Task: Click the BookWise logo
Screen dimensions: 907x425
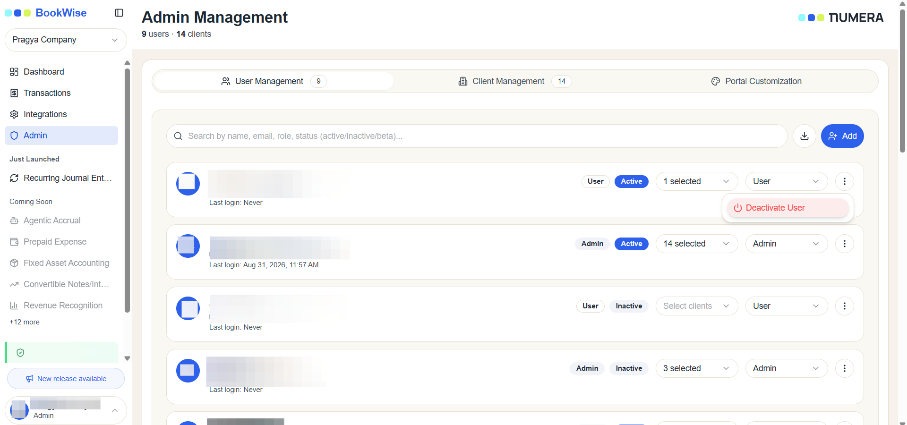Action: coord(46,13)
